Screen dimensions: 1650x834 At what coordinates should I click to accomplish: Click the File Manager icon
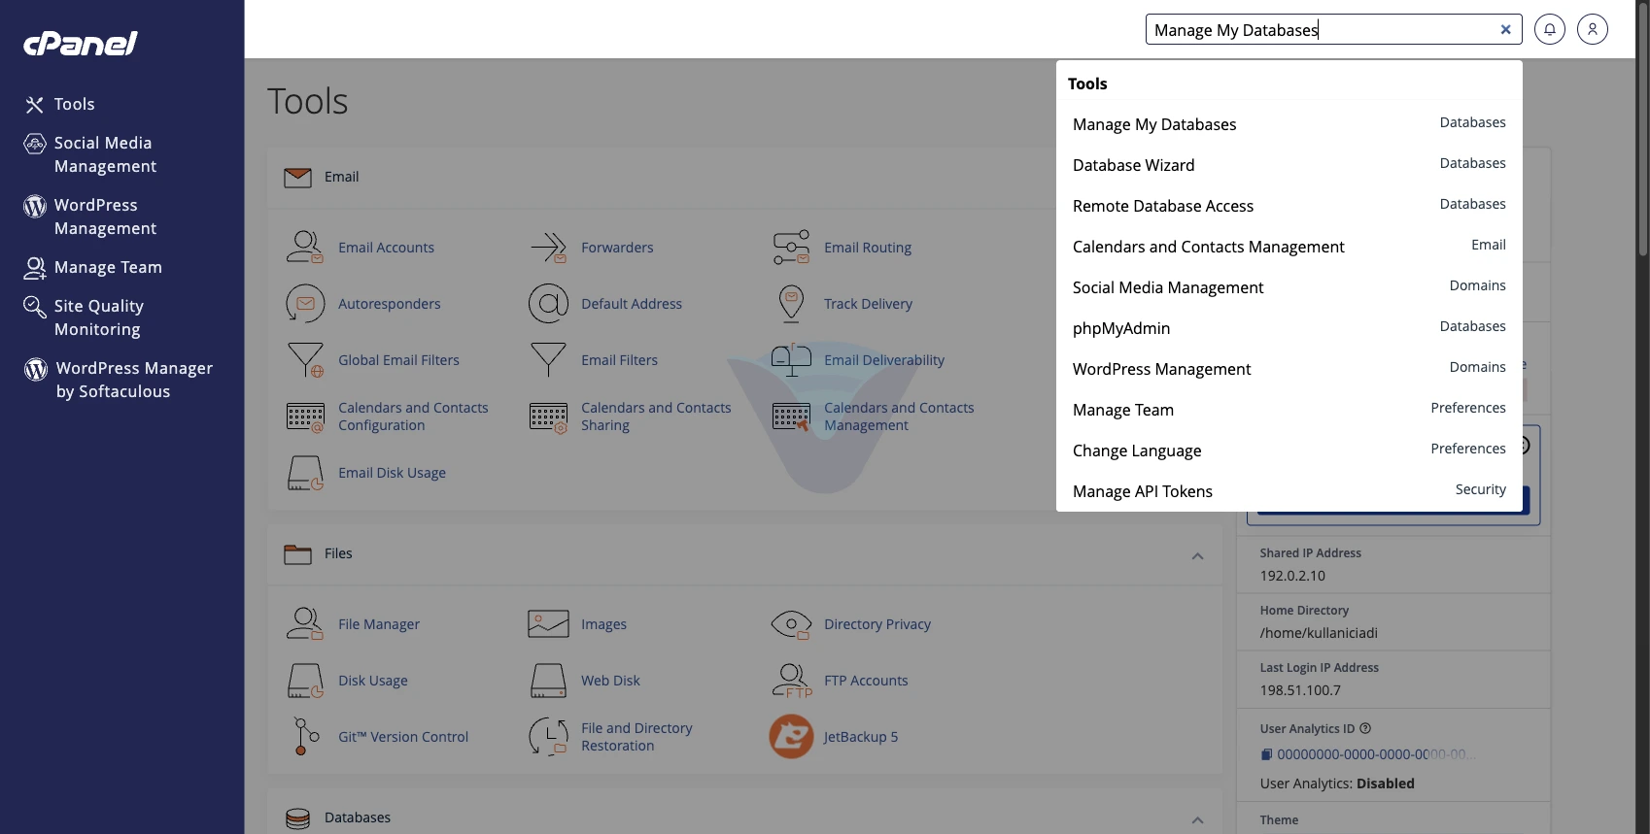pos(305,624)
